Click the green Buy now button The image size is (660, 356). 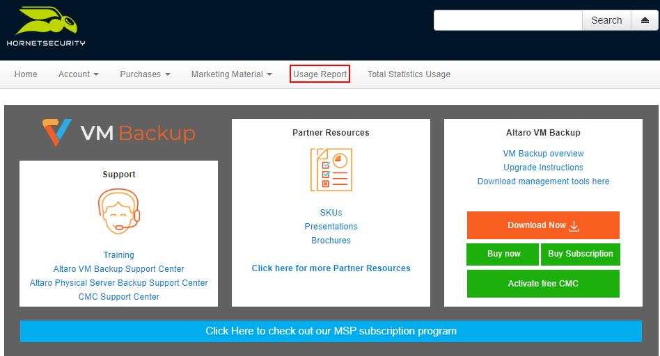pos(503,254)
